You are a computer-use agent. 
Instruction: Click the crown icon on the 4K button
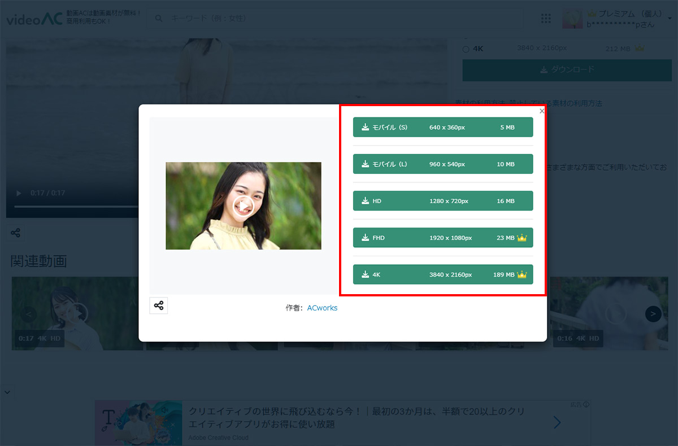point(522,275)
